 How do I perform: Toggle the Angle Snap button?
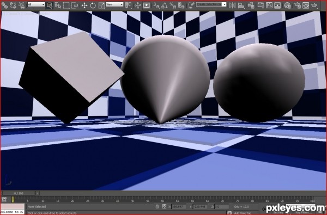(x=165, y=5)
